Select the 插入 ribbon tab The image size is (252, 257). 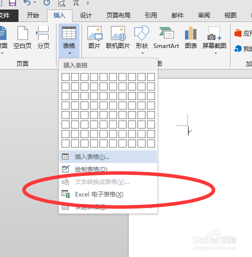[x=59, y=15]
